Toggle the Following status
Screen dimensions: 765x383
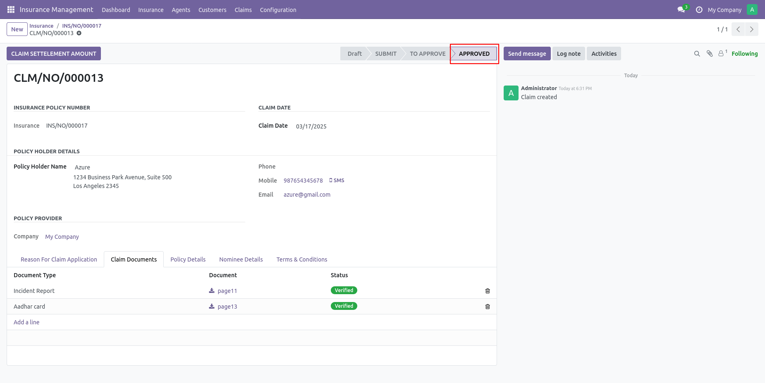744,54
